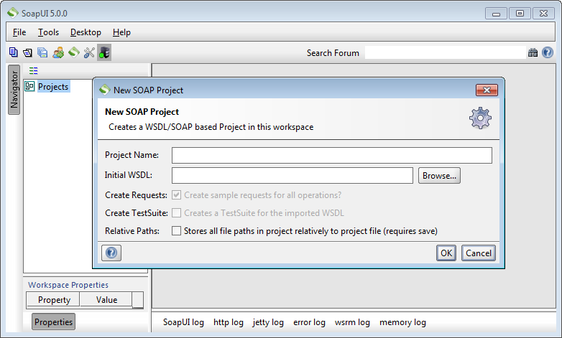Open the Forum toolbar icon
Image resolution: width=562 pixels, height=338 pixels.
(x=58, y=52)
